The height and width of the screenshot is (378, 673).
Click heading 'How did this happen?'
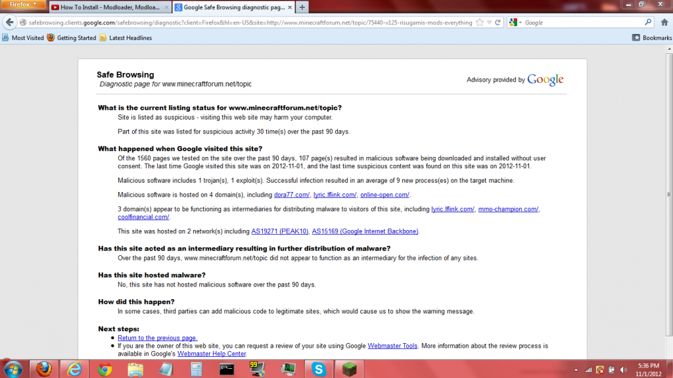pyautogui.click(x=136, y=302)
